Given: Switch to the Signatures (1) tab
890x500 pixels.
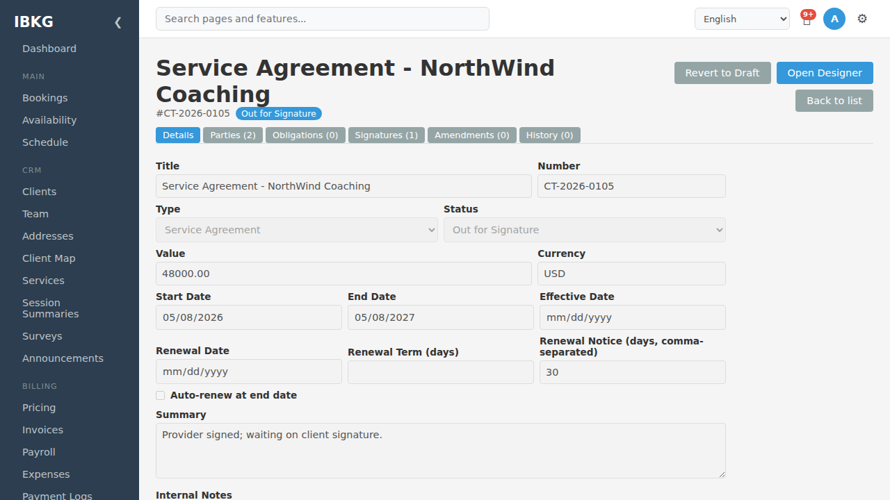Looking at the screenshot, I should point(387,135).
